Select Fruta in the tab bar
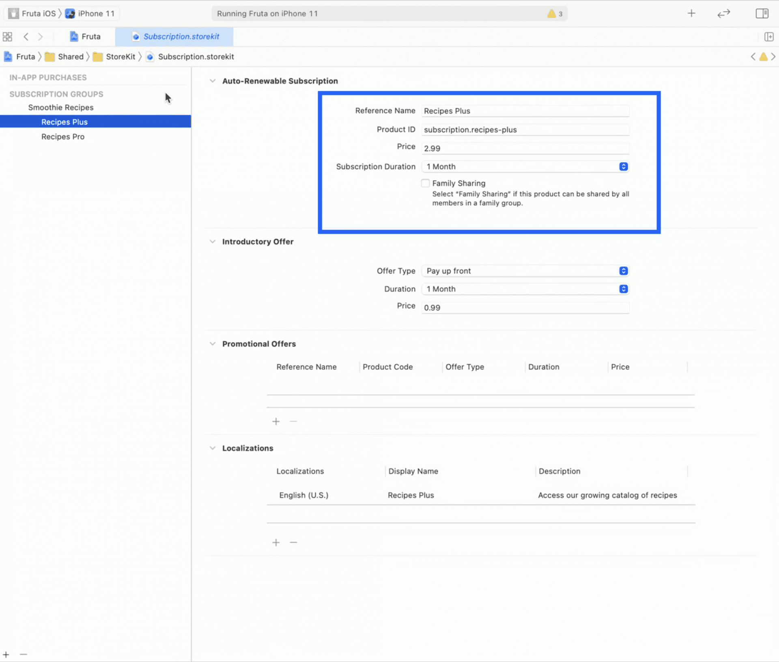 click(85, 37)
